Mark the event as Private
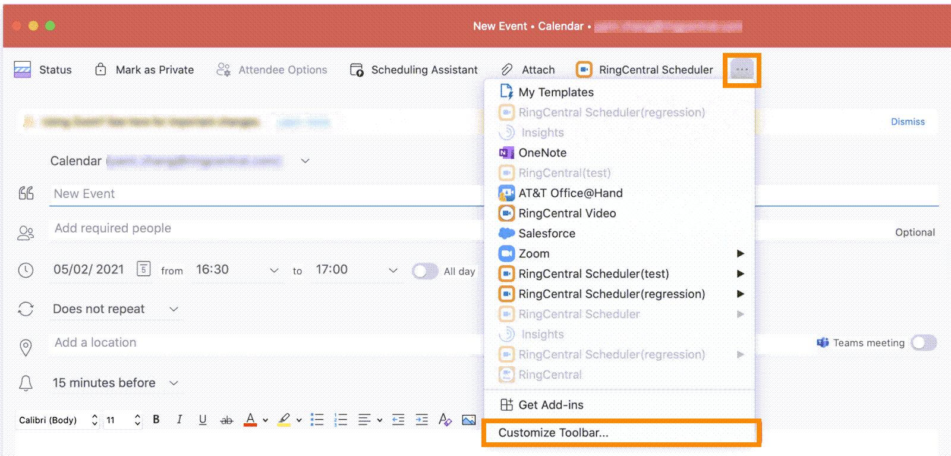 click(144, 70)
